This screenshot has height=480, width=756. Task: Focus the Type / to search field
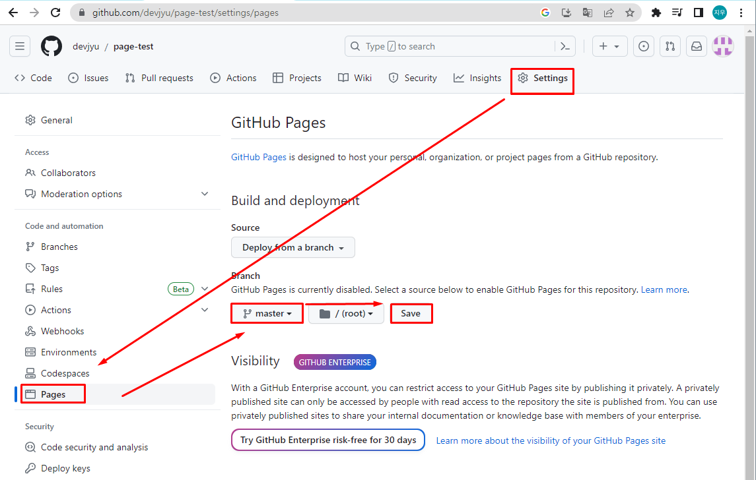(450, 46)
